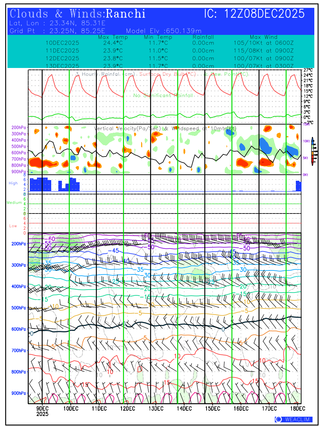Click the Medium cloud cover label
This screenshot has width=320, height=427.
pyautogui.click(x=14, y=202)
